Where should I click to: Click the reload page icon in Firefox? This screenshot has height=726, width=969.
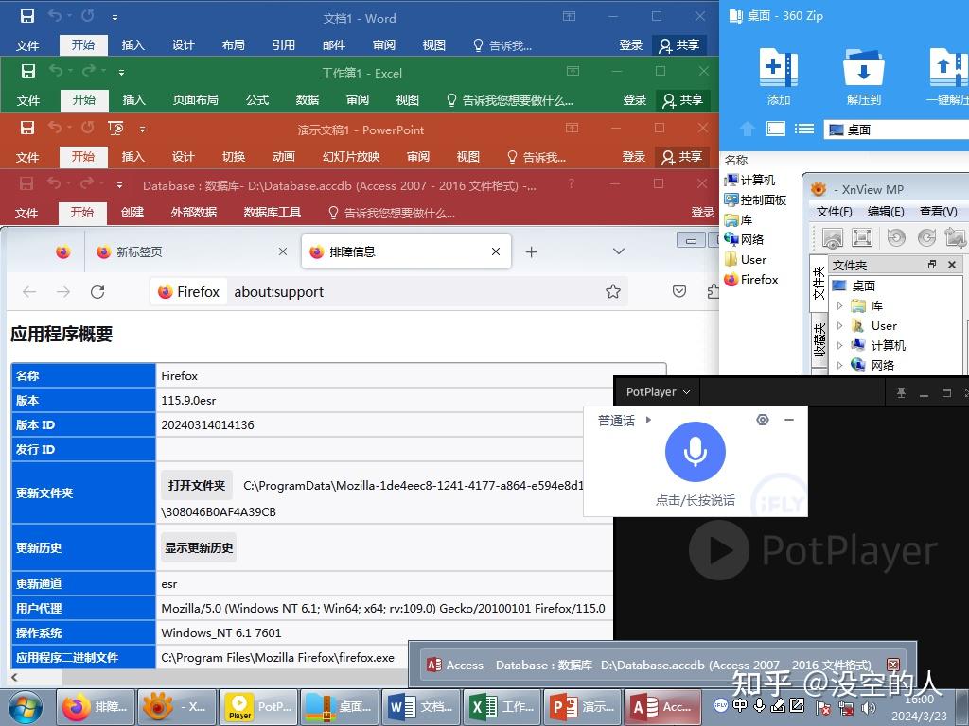(x=97, y=292)
